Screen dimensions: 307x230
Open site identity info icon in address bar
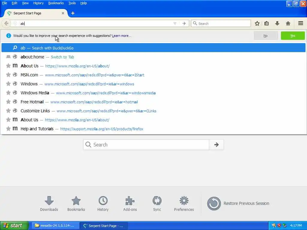[x=15, y=23]
